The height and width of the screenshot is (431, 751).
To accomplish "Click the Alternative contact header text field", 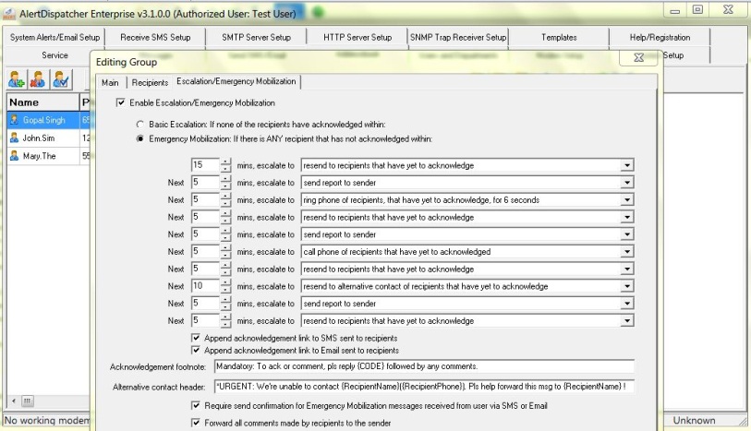I will click(x=424, y=387).
